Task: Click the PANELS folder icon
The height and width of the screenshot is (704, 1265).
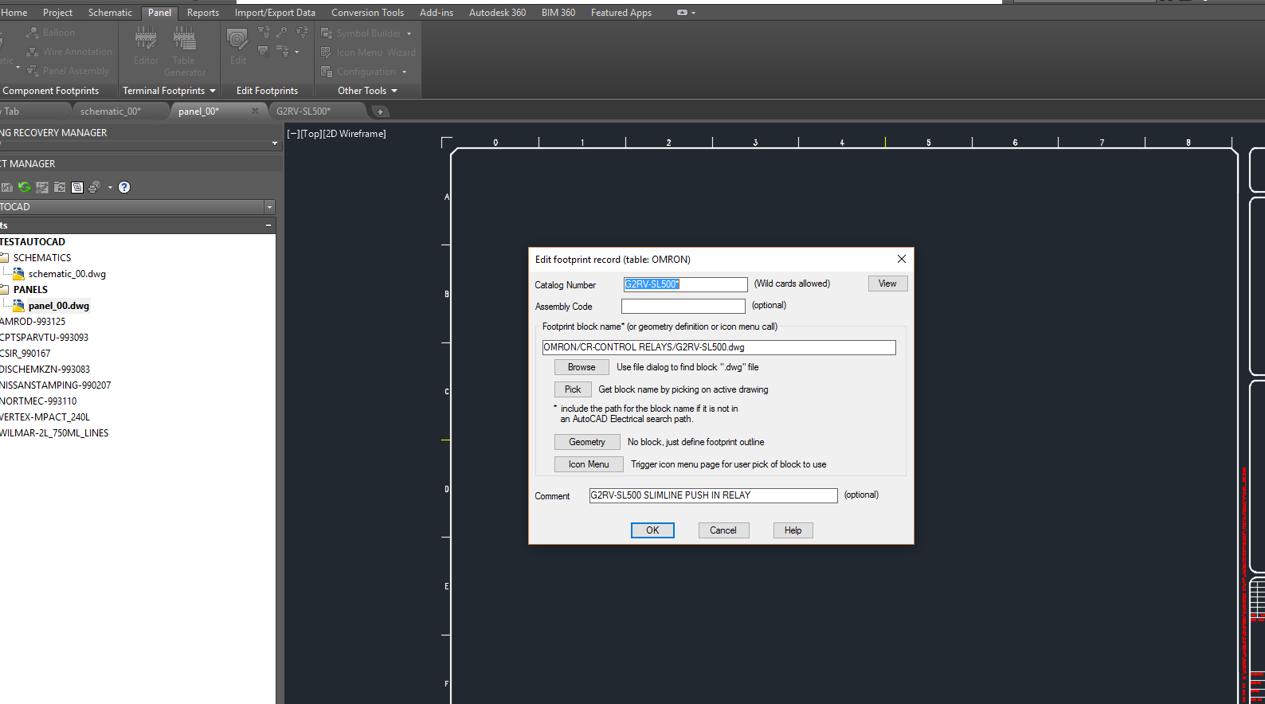Action: point(4,290)
